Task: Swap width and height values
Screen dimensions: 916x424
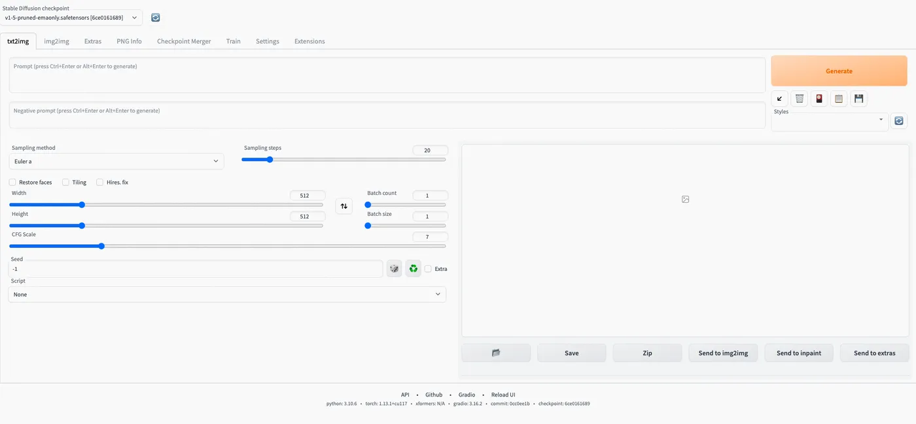Action: click(x=343, y=206)
